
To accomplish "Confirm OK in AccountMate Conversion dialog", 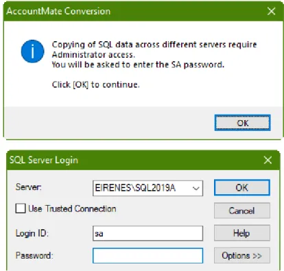I will point(242,123).
